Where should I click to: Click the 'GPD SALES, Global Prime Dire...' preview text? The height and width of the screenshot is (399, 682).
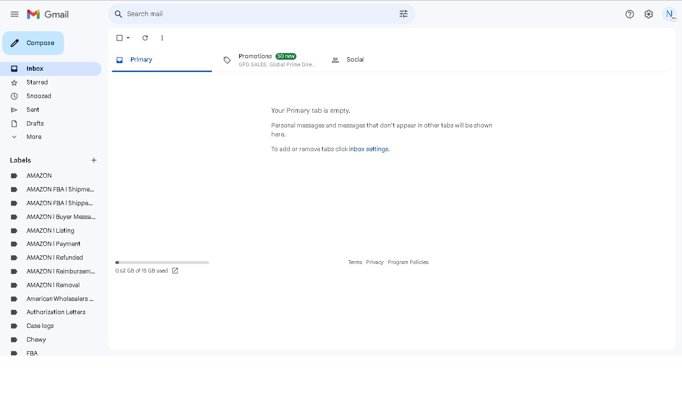pos(277,65)
